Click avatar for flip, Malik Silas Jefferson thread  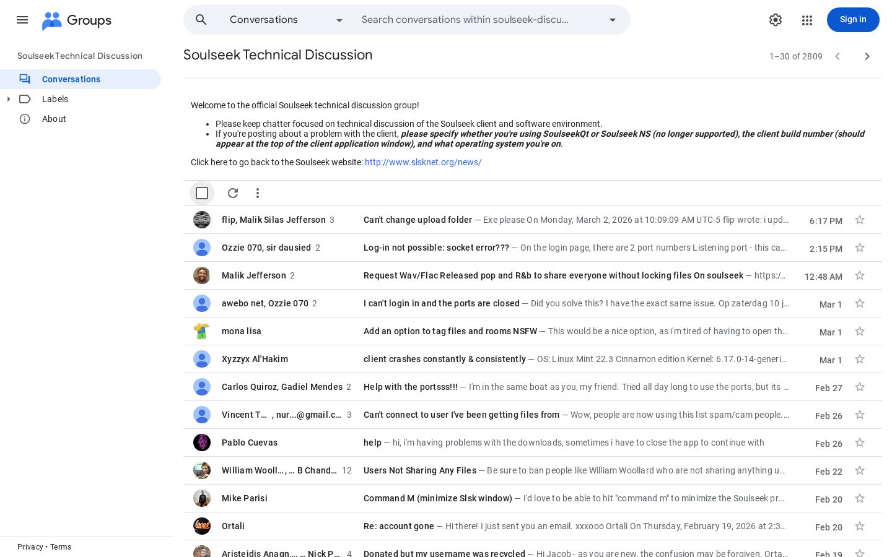(x=202, y=220)
